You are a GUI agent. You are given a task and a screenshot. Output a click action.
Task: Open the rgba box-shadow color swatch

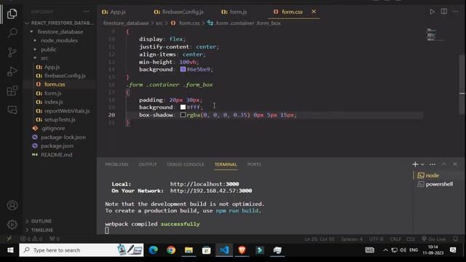coord(183,115)
